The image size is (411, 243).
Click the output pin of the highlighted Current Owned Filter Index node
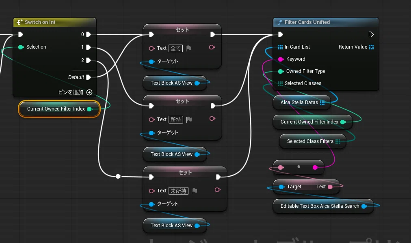pyautogui.click(x=89, y=109)
